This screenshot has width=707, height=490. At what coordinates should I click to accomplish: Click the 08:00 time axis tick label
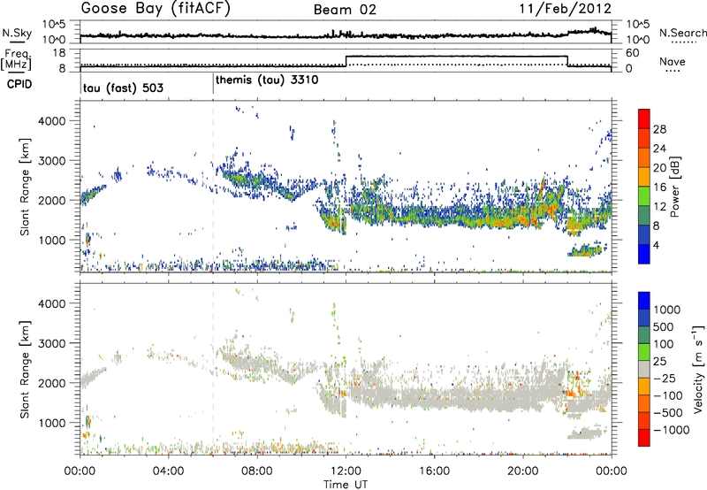[x=257, y=471]
